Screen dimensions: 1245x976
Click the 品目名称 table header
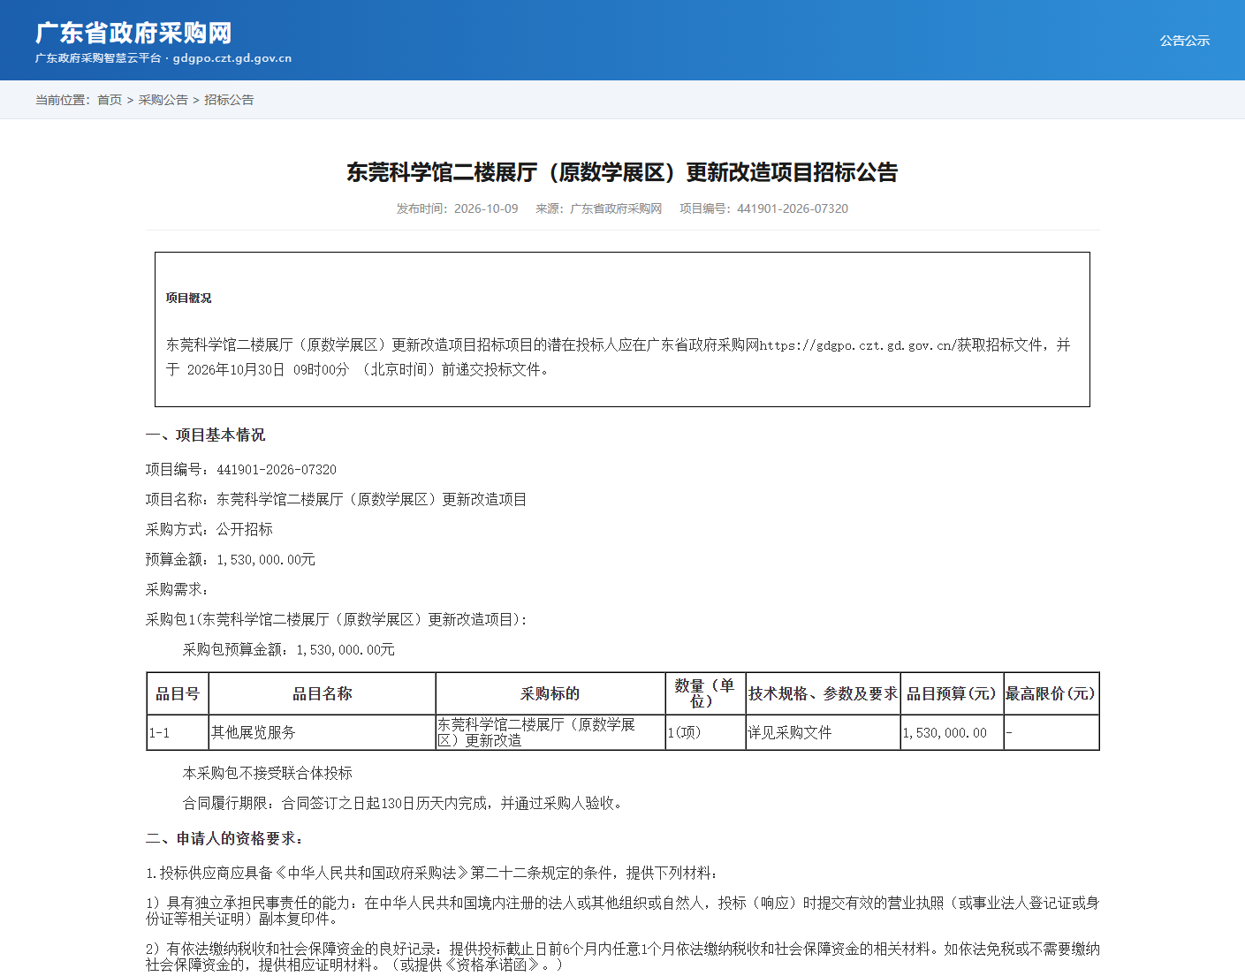pyautogui.click(x=323, y=693)
